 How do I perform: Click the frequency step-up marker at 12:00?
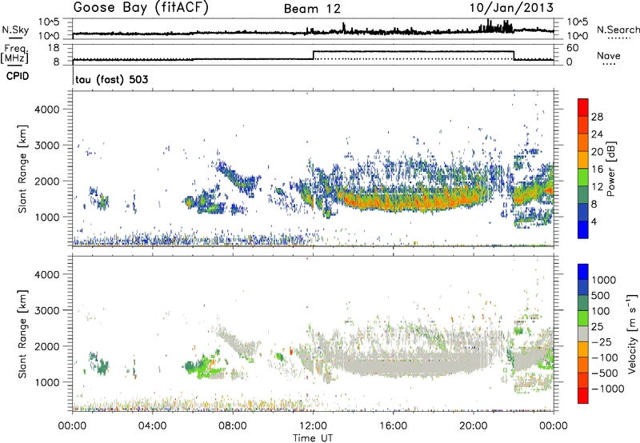(x=313, y=55)
